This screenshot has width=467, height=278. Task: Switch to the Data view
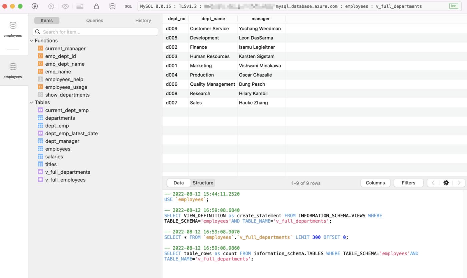point(178,183)
